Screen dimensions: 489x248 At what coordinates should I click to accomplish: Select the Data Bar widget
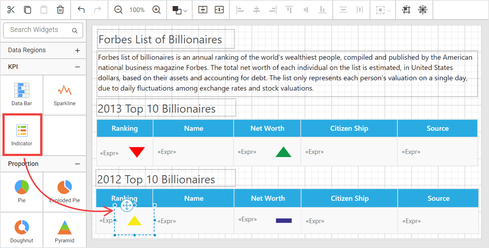[x=22, y=95]
